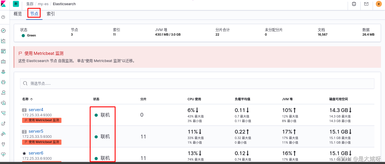385x164 pixels.
Task: Open the user avatar e menu
Action: pos(379,4)
